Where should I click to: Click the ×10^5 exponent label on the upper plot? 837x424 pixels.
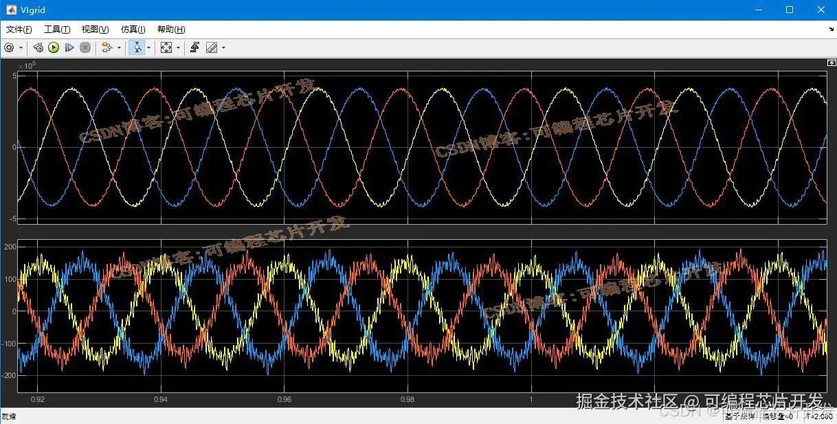click(x=27, y=65)
